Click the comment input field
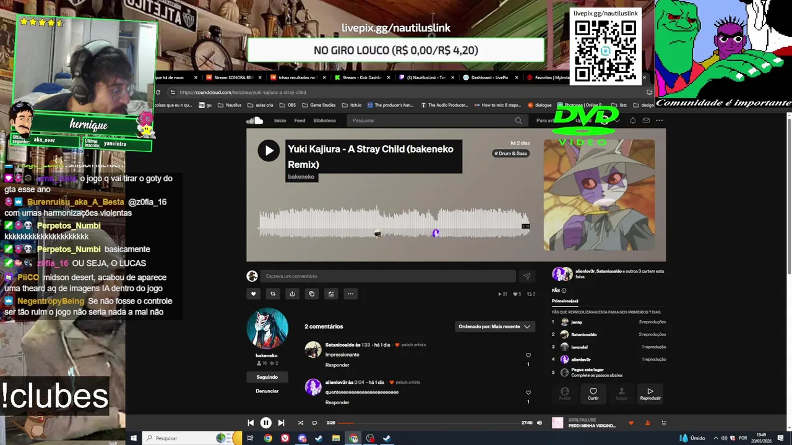792x445 pixels. point(388,276)
